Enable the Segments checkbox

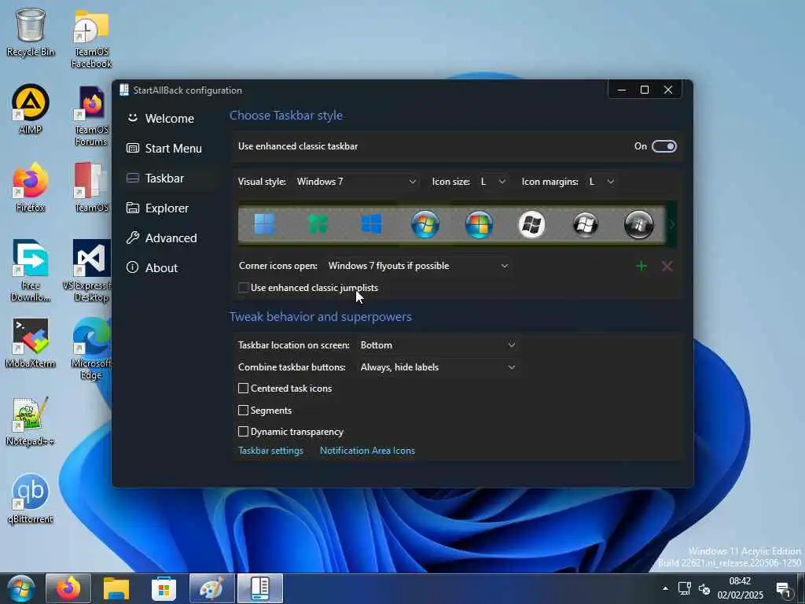[244, 410]
